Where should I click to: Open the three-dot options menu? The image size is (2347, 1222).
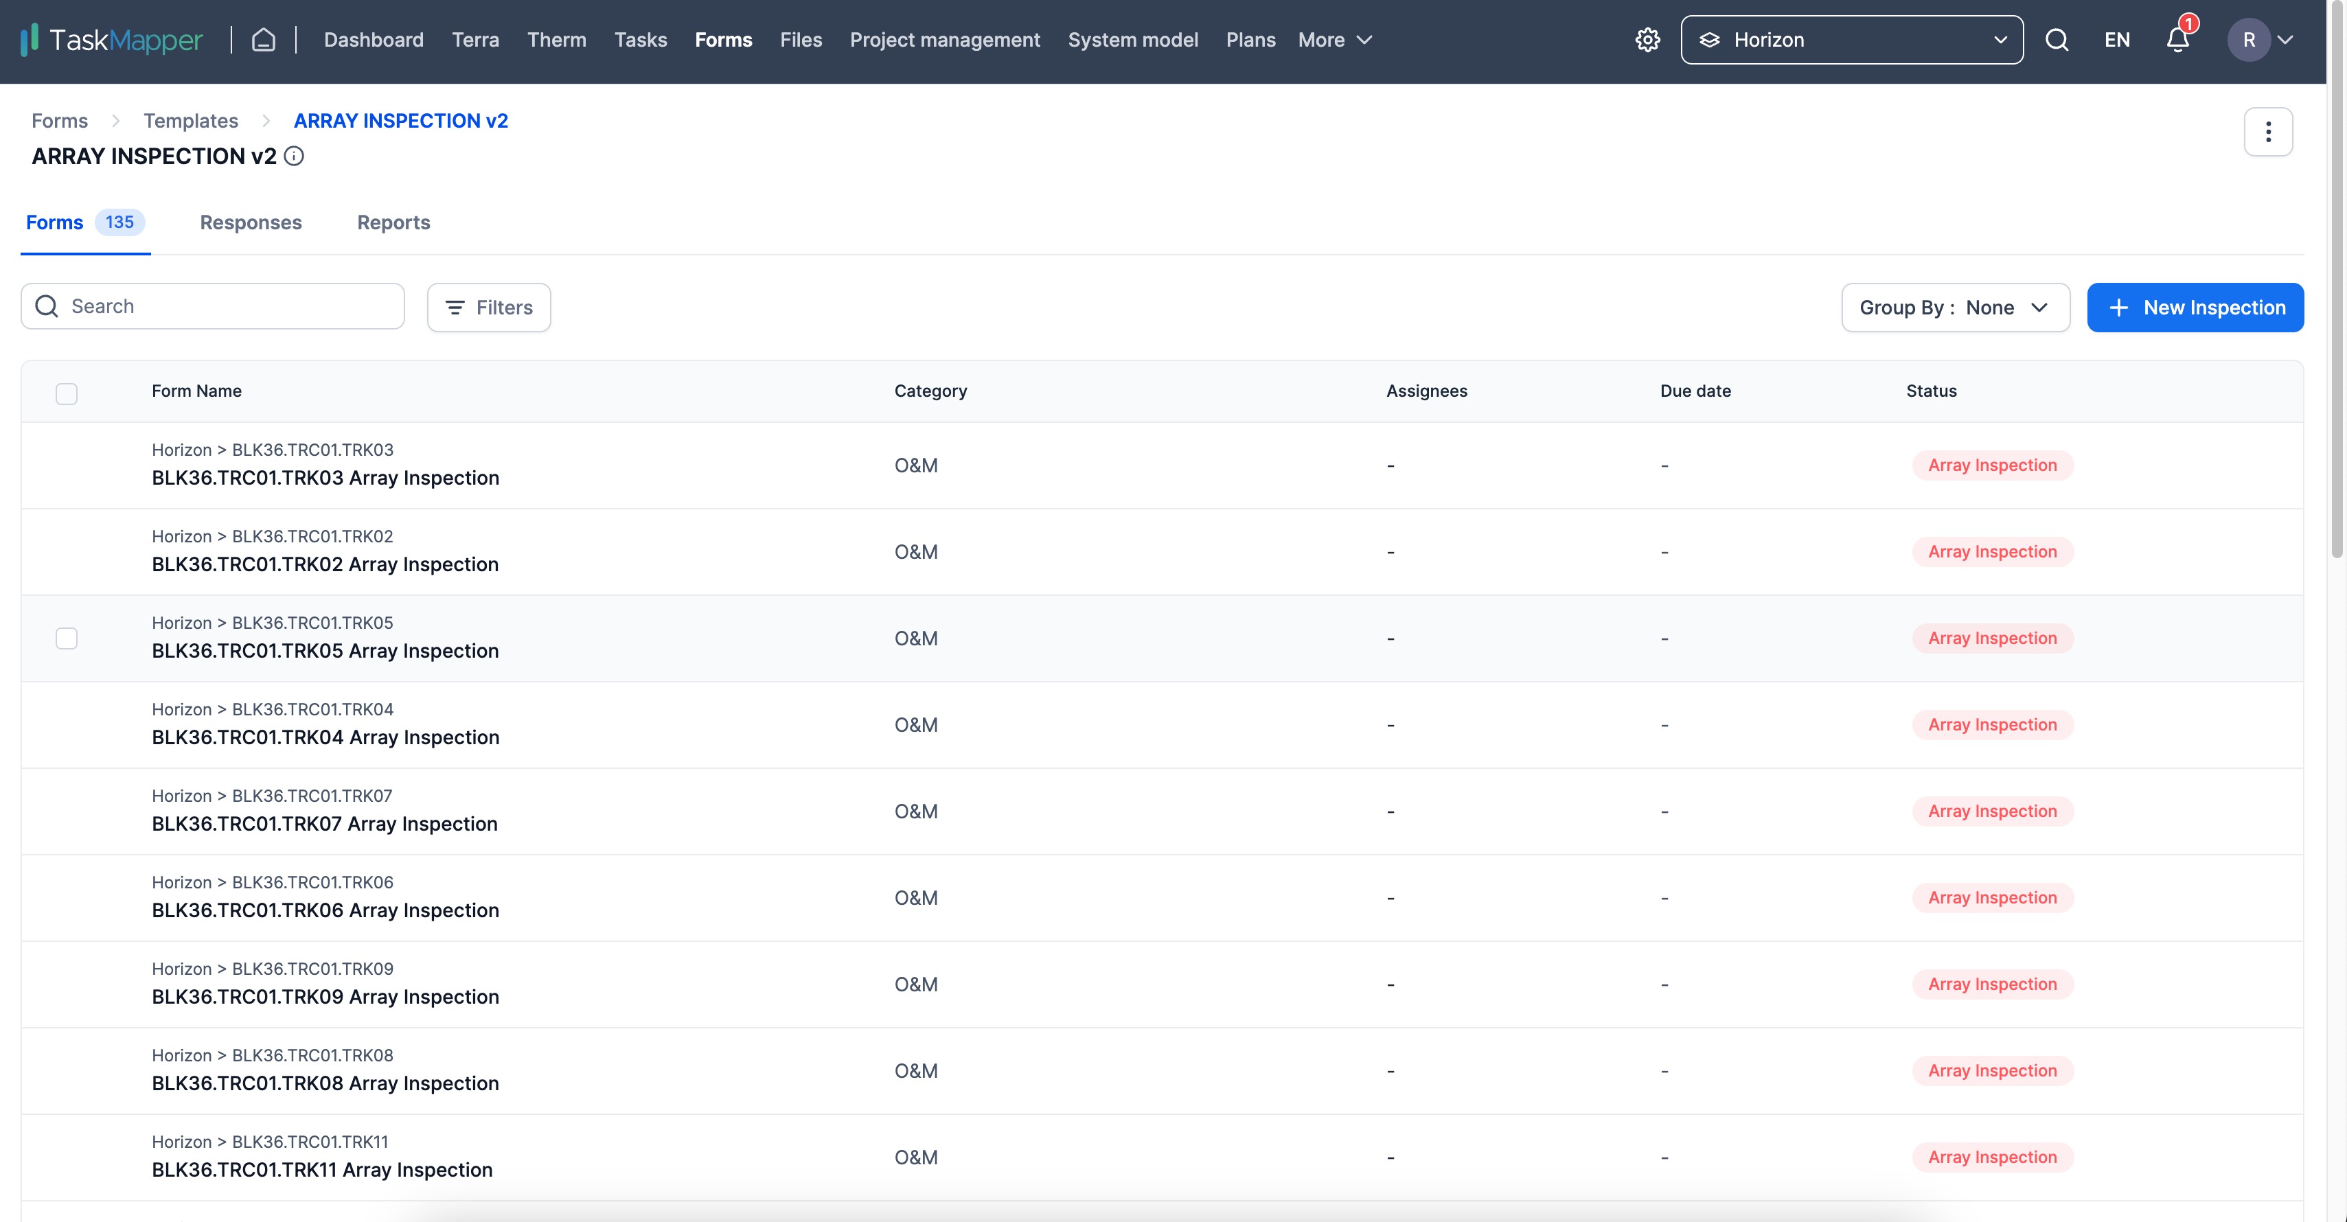(x=2268, y=132)
